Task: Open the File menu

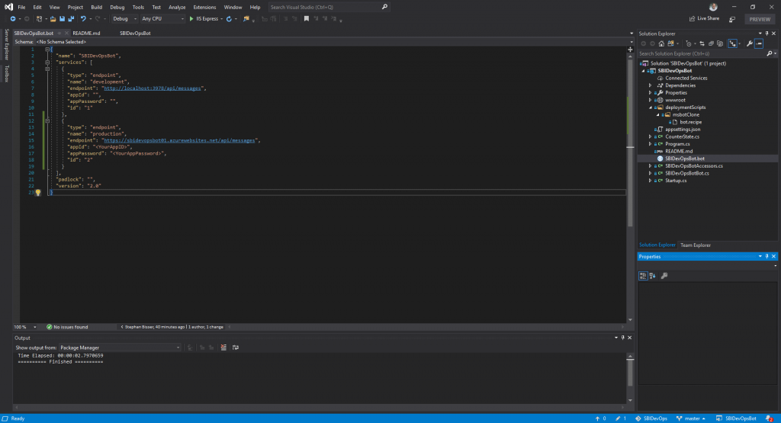Action: pyautogui.click(x=21, y=7)
